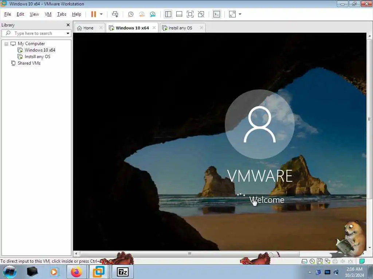Click the VMWARE username text
Viewport: 373px width, 279px height.
click(259, 176)
